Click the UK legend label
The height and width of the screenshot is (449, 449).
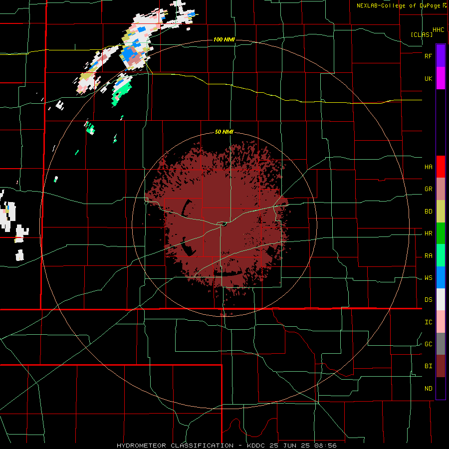coord(428,78)
